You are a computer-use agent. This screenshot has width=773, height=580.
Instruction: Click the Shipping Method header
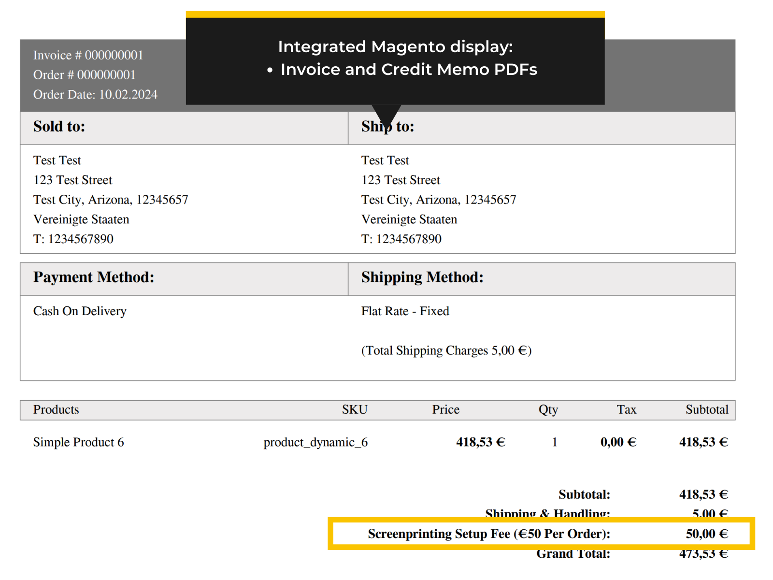coord(422,277)
